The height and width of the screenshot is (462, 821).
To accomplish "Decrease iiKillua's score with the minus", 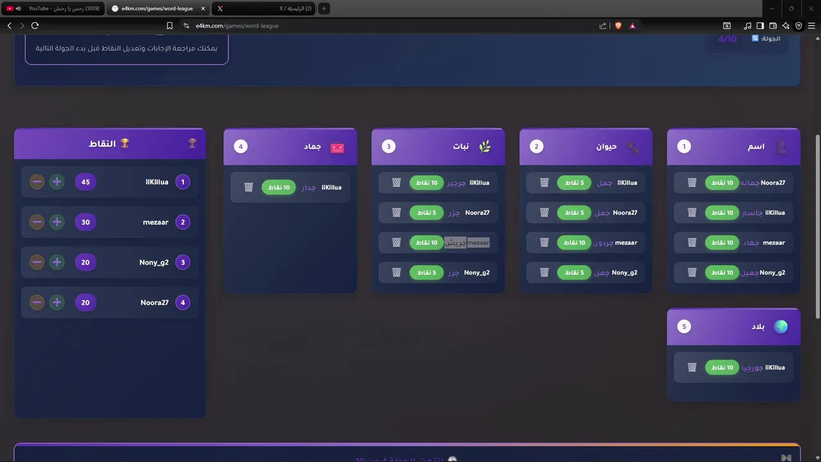I will (x=37, y=182).
